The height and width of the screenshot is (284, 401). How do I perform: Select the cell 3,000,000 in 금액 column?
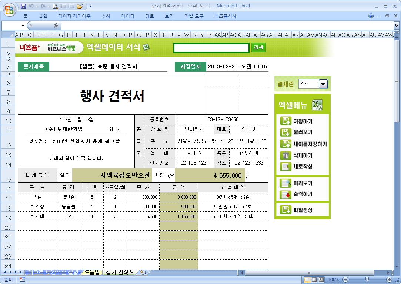pos(179,197)
